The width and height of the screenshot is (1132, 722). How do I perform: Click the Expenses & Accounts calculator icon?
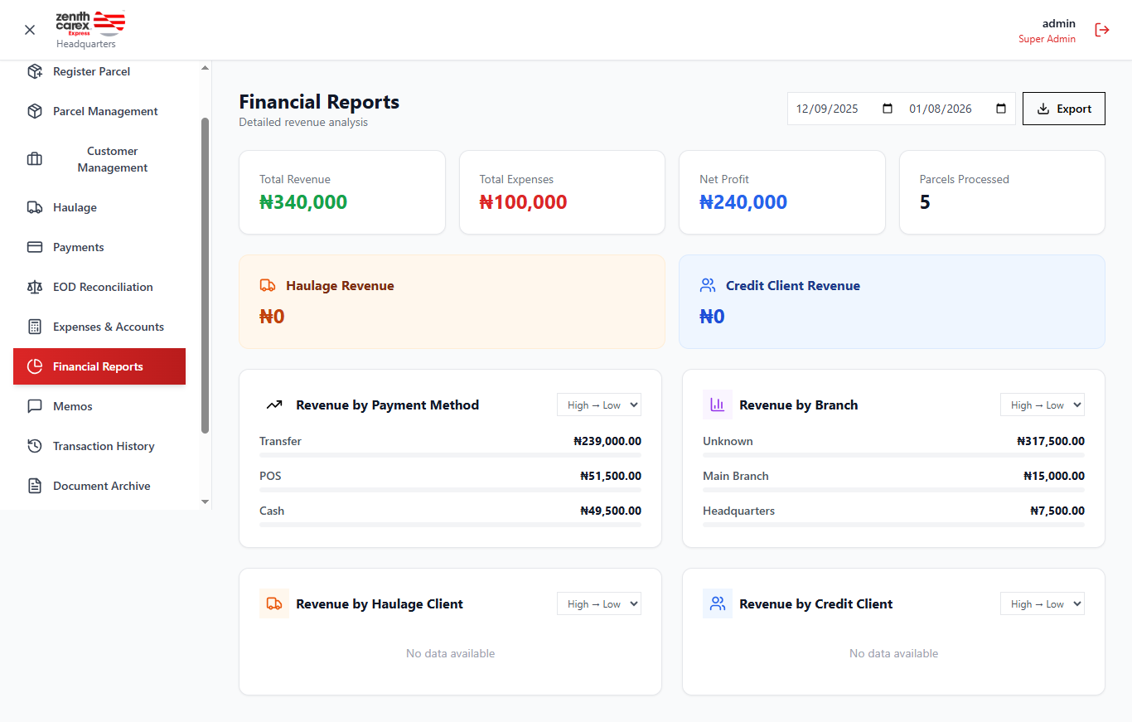coord(35,327)
